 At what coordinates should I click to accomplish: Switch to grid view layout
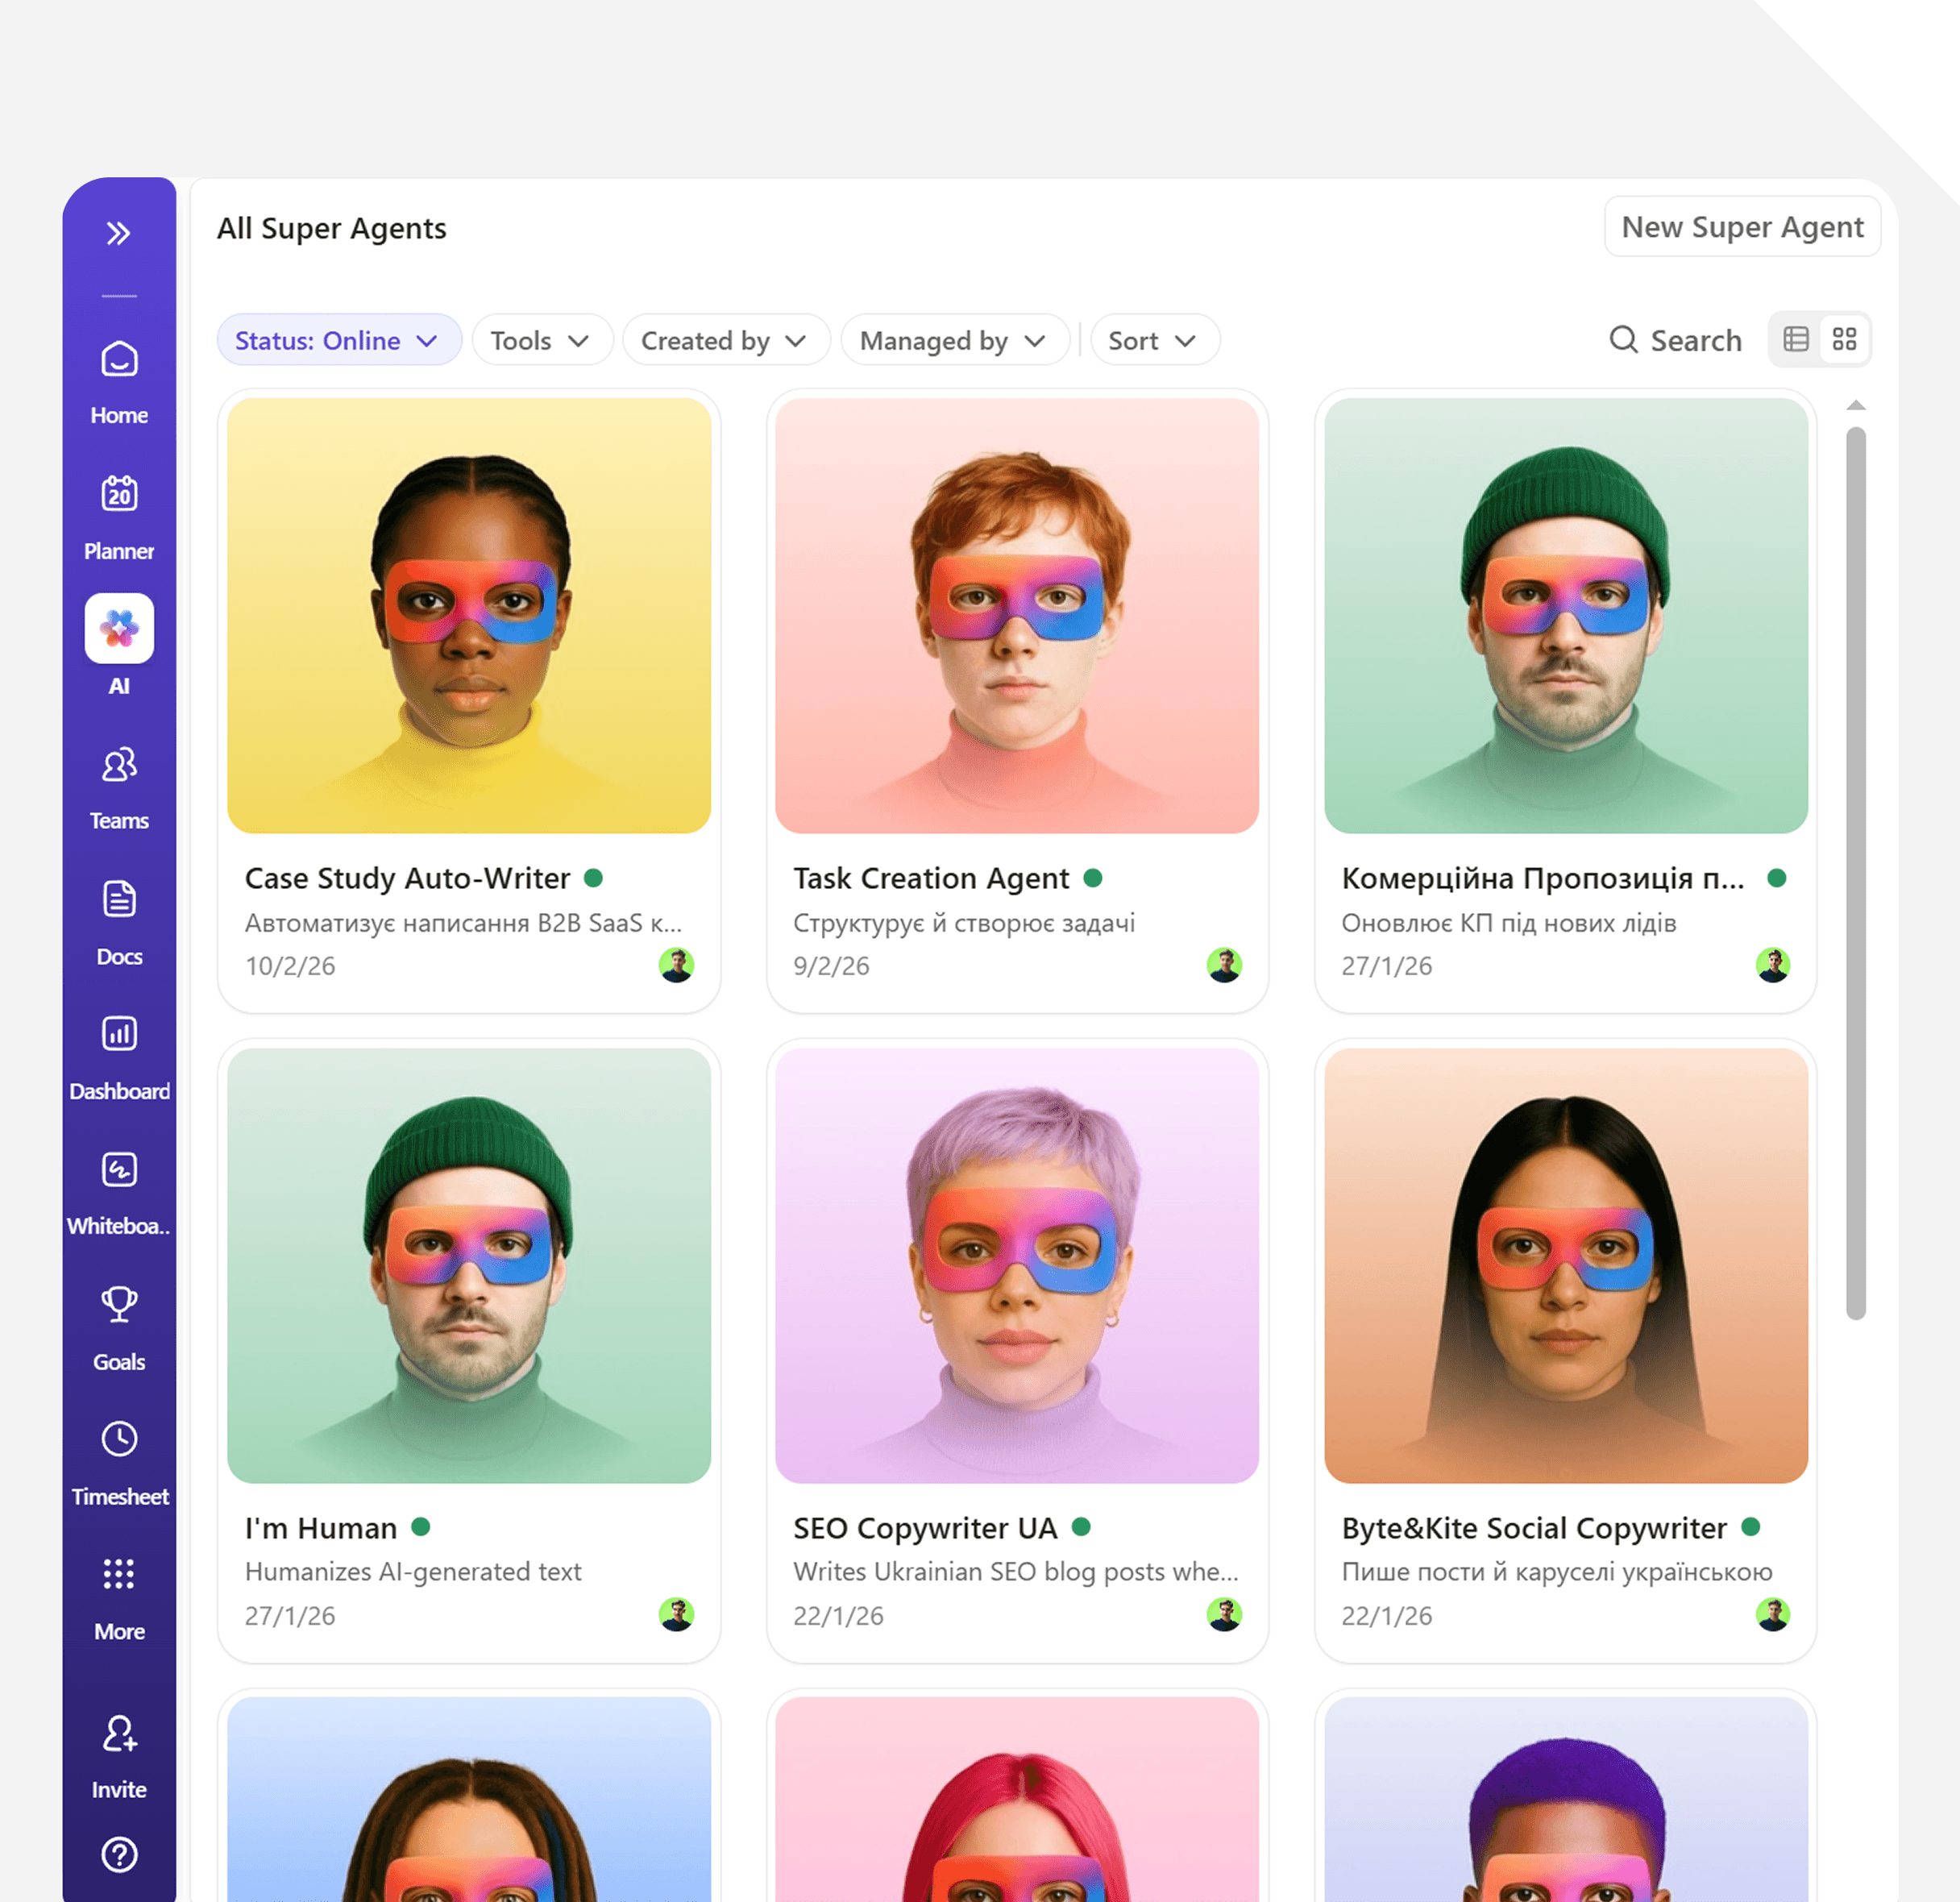pos(1845,340)
